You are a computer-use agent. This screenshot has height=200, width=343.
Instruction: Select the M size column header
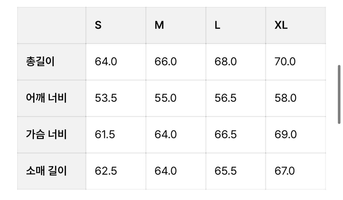pyautogui.click(x=159, y=25)
